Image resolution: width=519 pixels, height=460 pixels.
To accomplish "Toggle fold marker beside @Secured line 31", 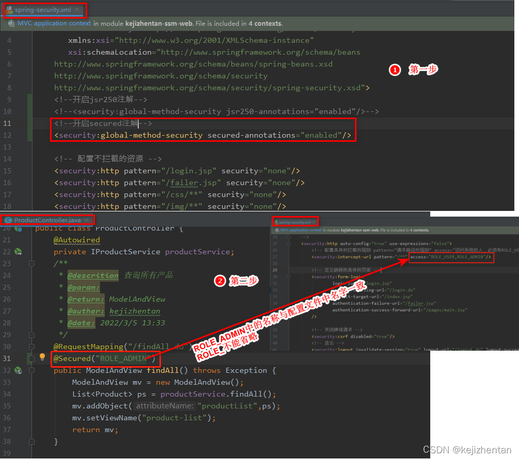I will pos(32,359).
